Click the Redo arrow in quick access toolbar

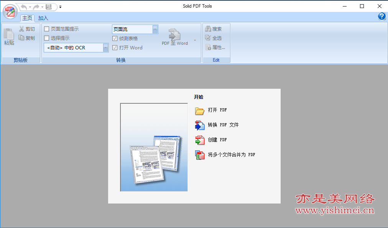36,7
